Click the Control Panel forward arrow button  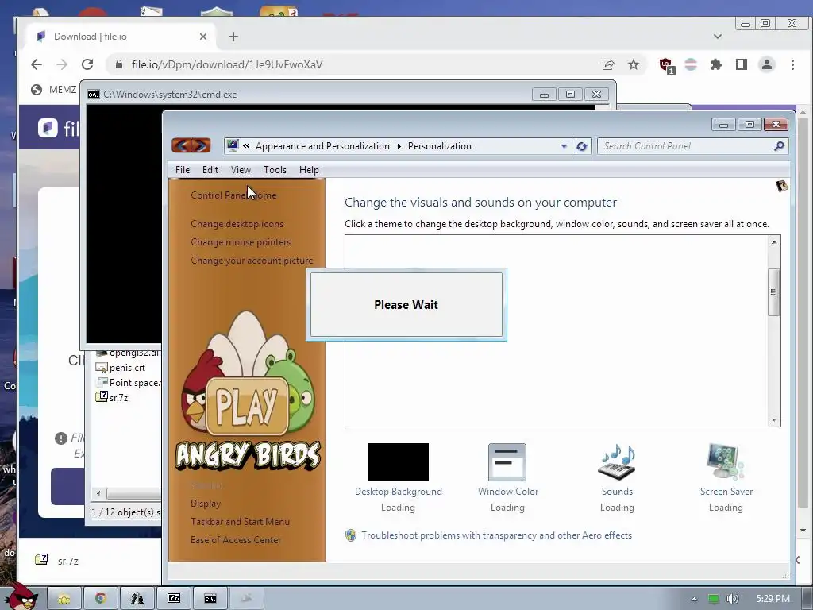(x=201, y=146)
